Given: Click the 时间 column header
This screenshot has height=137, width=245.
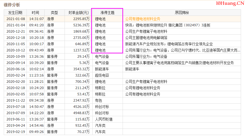Looking at the screenshot, I should 36,13.
